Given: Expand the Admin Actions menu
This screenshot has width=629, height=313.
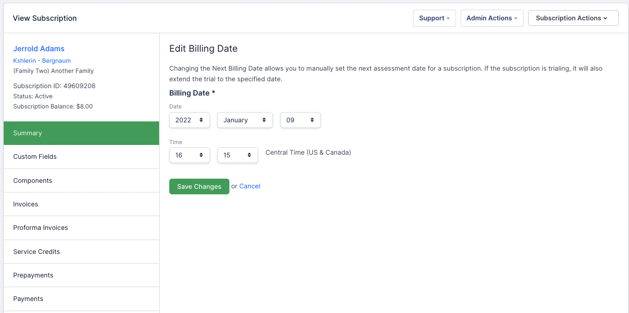Looking at the screenshot, I should click(x=492, y=18).
